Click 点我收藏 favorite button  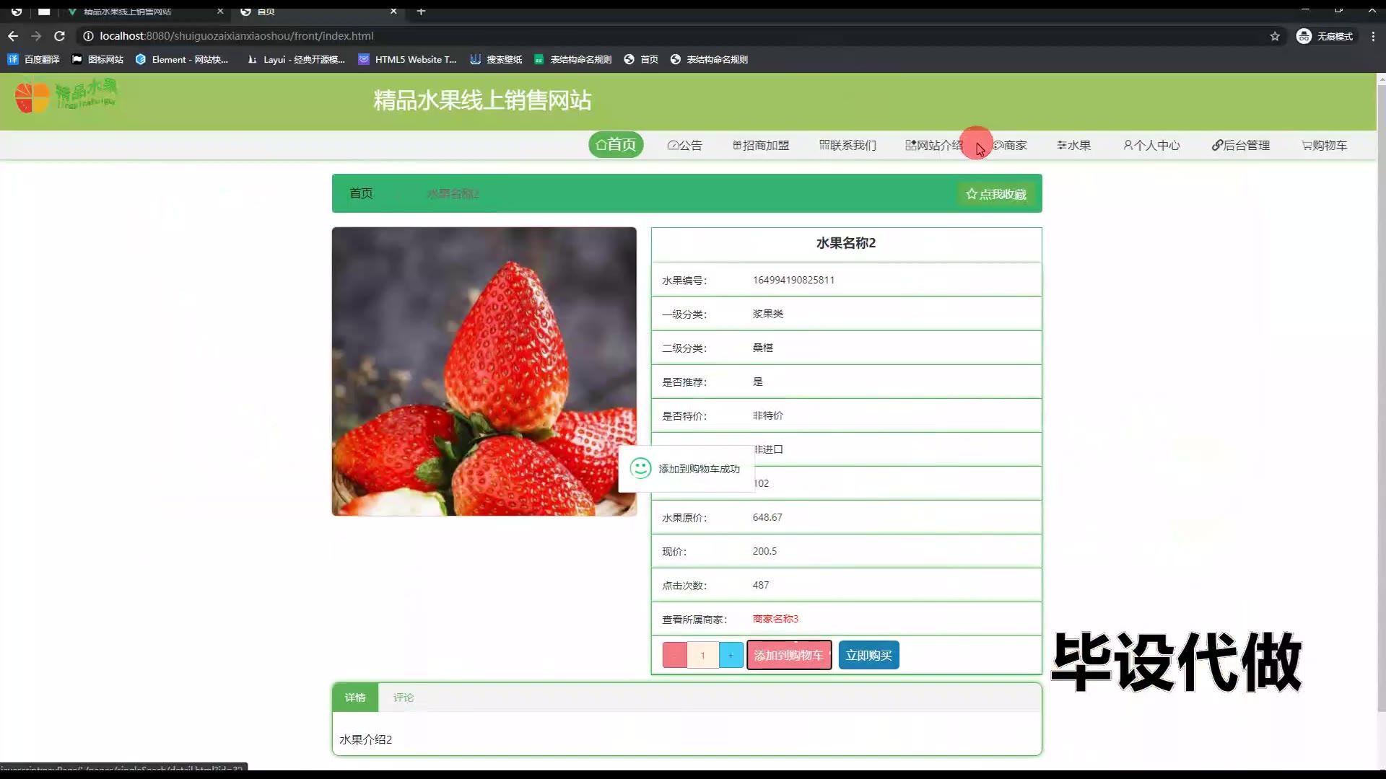click(996, 194)
